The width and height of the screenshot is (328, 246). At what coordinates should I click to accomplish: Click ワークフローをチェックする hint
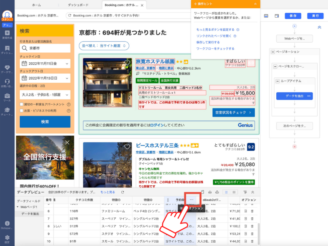(215, 49)
